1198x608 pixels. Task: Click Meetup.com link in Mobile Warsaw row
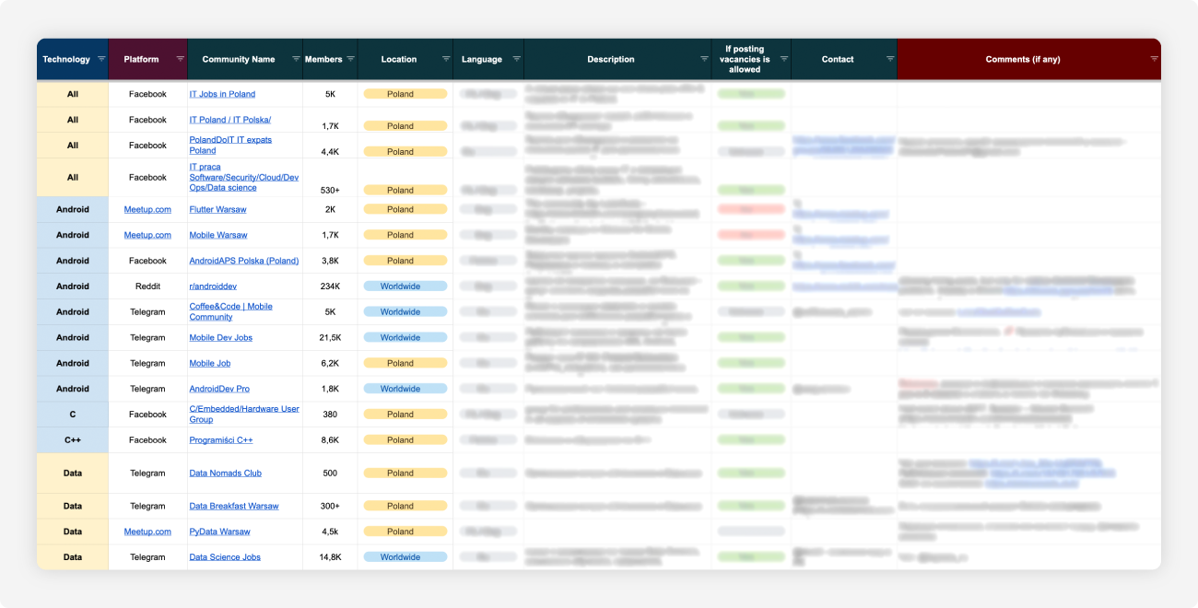[147, 235]
